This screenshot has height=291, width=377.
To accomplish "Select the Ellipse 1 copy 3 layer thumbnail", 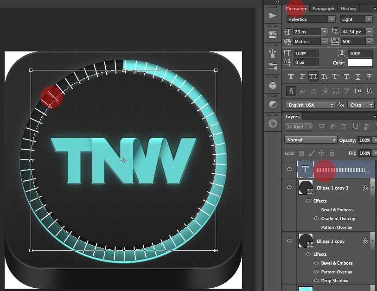I will [x=306, y=187].
